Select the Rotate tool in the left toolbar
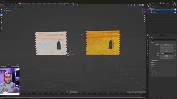 point(2,17)
